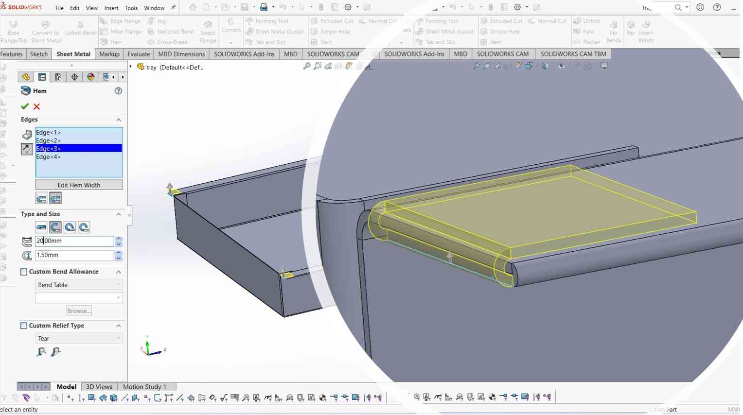Image resolution: width=743 pixels, height=415 pixels.
Task: Switch to the SOLIDWORKS CAM TBM tab
Action: pos(573,54)
